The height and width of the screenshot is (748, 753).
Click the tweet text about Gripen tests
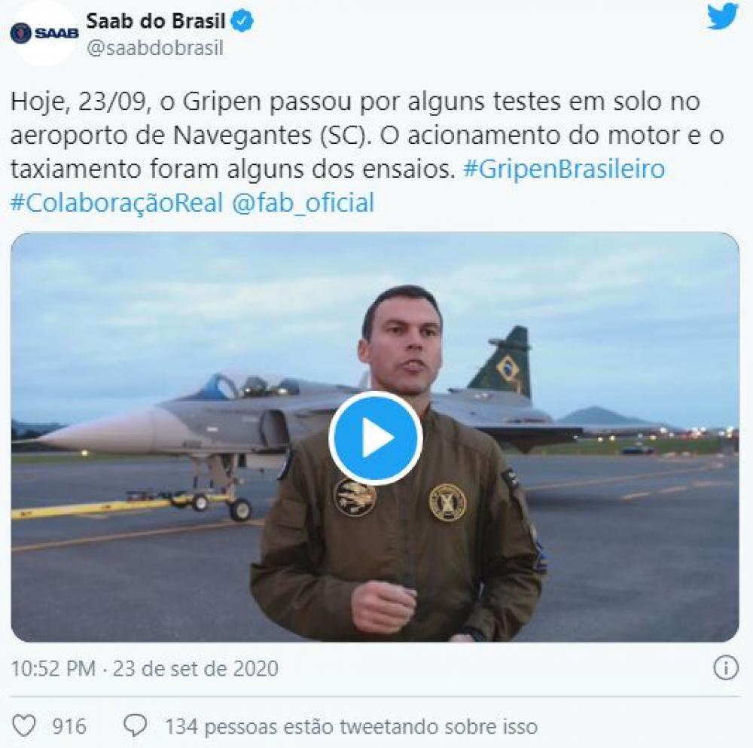pyautogui.click(x=367, y=135)
